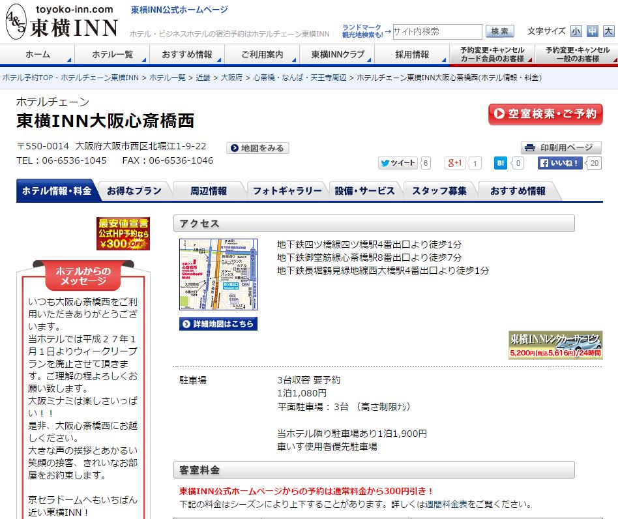The height and width of the screenshot is (519, 618).
Task: Open the ホテル一覧 navigation menu
Action: click(112, 54)
